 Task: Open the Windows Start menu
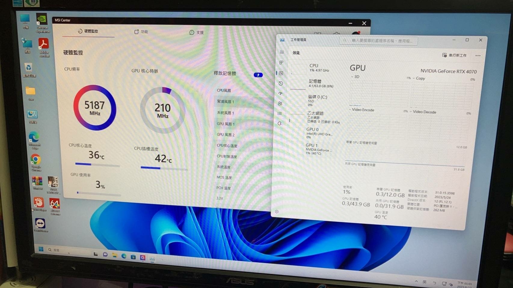41,249
